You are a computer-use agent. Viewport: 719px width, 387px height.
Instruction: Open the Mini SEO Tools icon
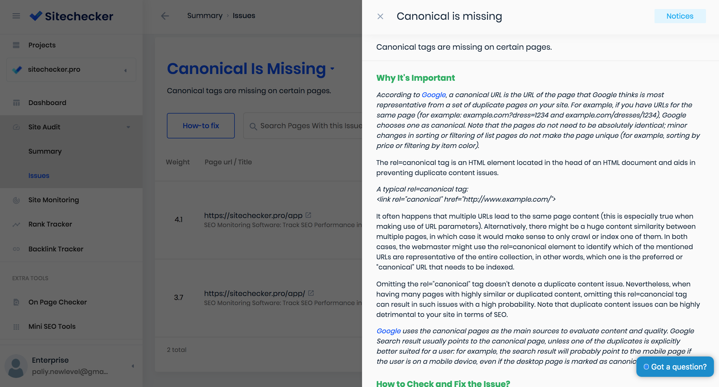pyautogui.click(x=16, y=327)
